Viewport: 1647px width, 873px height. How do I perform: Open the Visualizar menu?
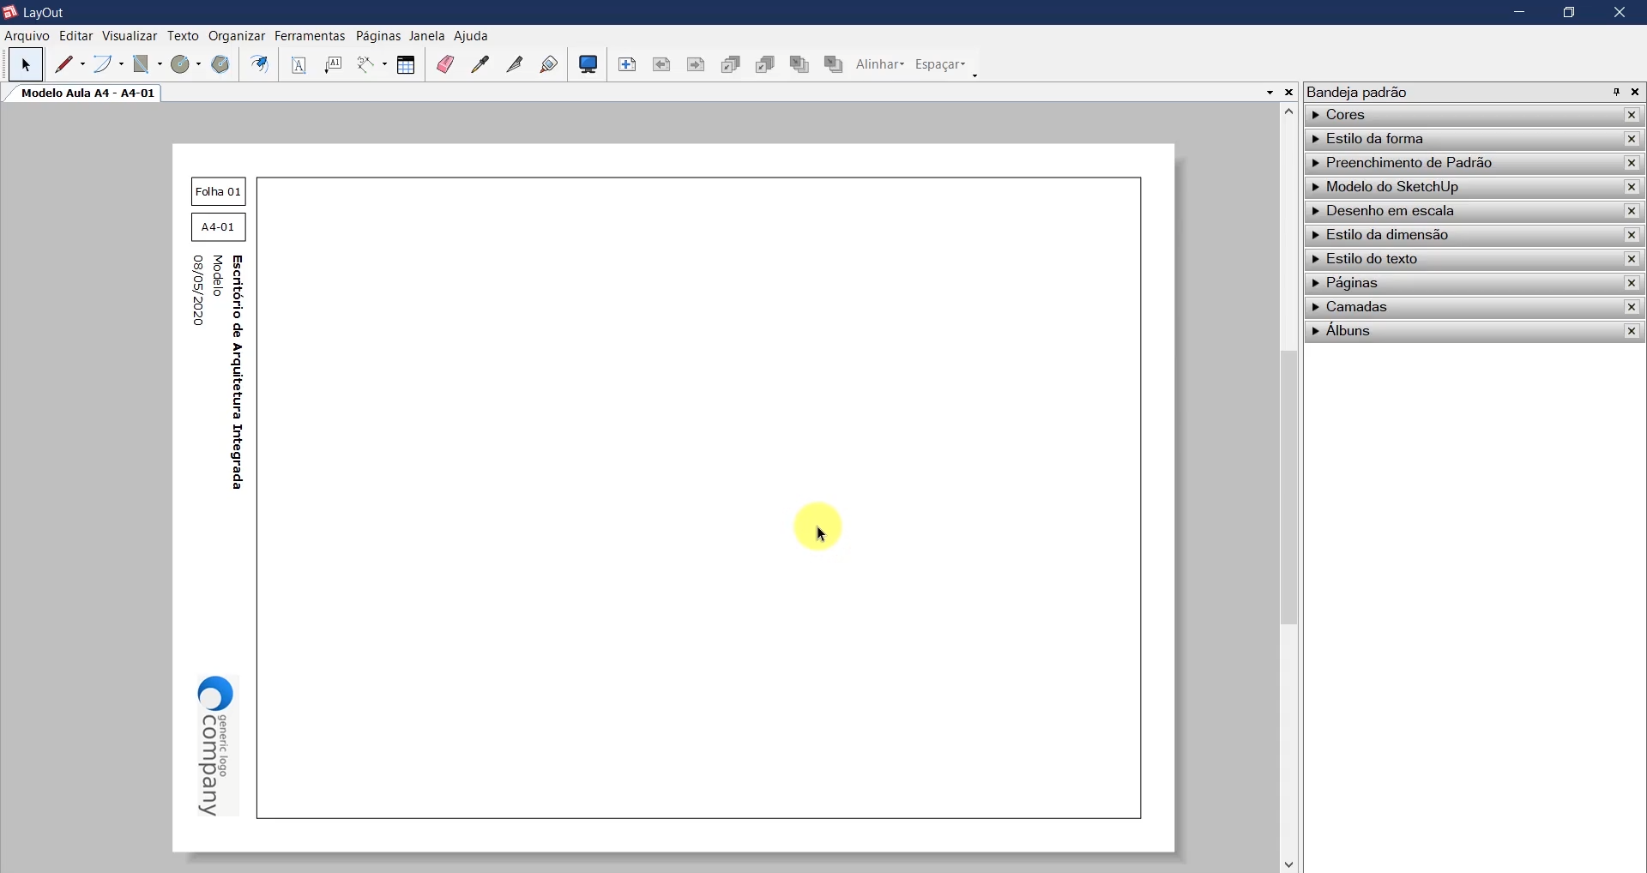(130, 37)
